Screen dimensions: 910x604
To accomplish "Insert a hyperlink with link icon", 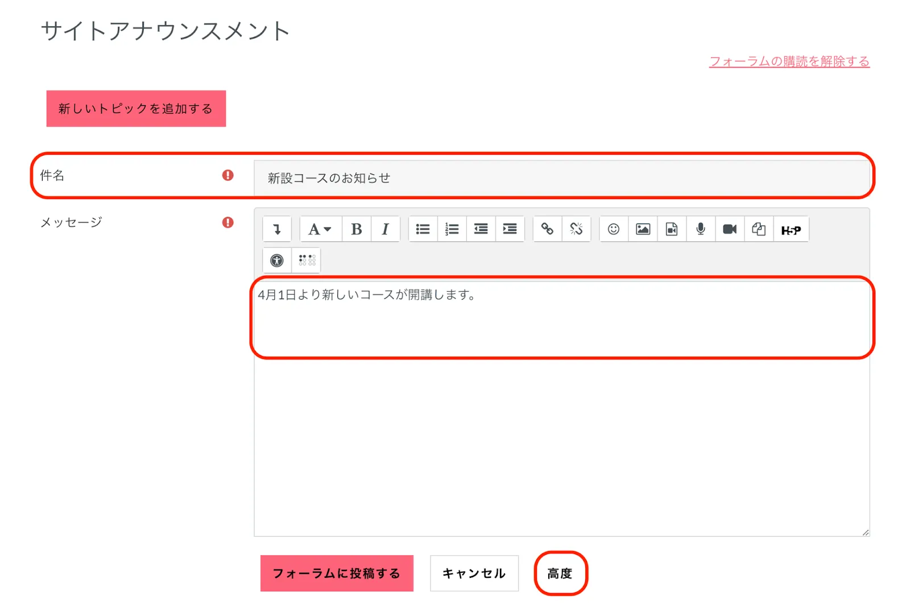I will tap(547, 229).
